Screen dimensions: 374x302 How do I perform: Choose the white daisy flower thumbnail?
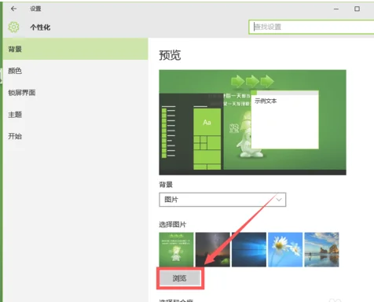(x=285, y=249)
